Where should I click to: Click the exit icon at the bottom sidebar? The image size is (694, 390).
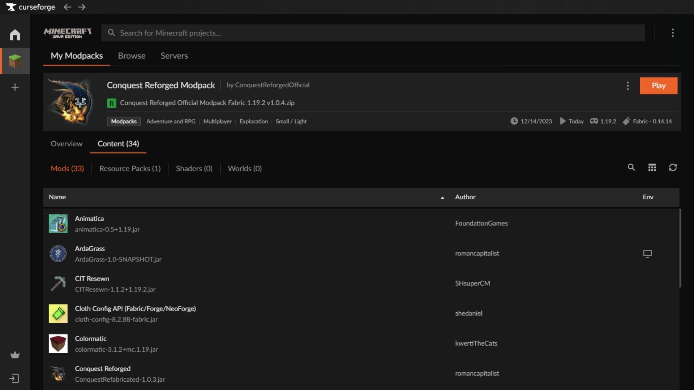tap(15, 378)
